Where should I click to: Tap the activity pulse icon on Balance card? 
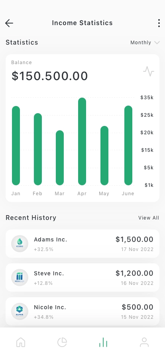point(149,71)
